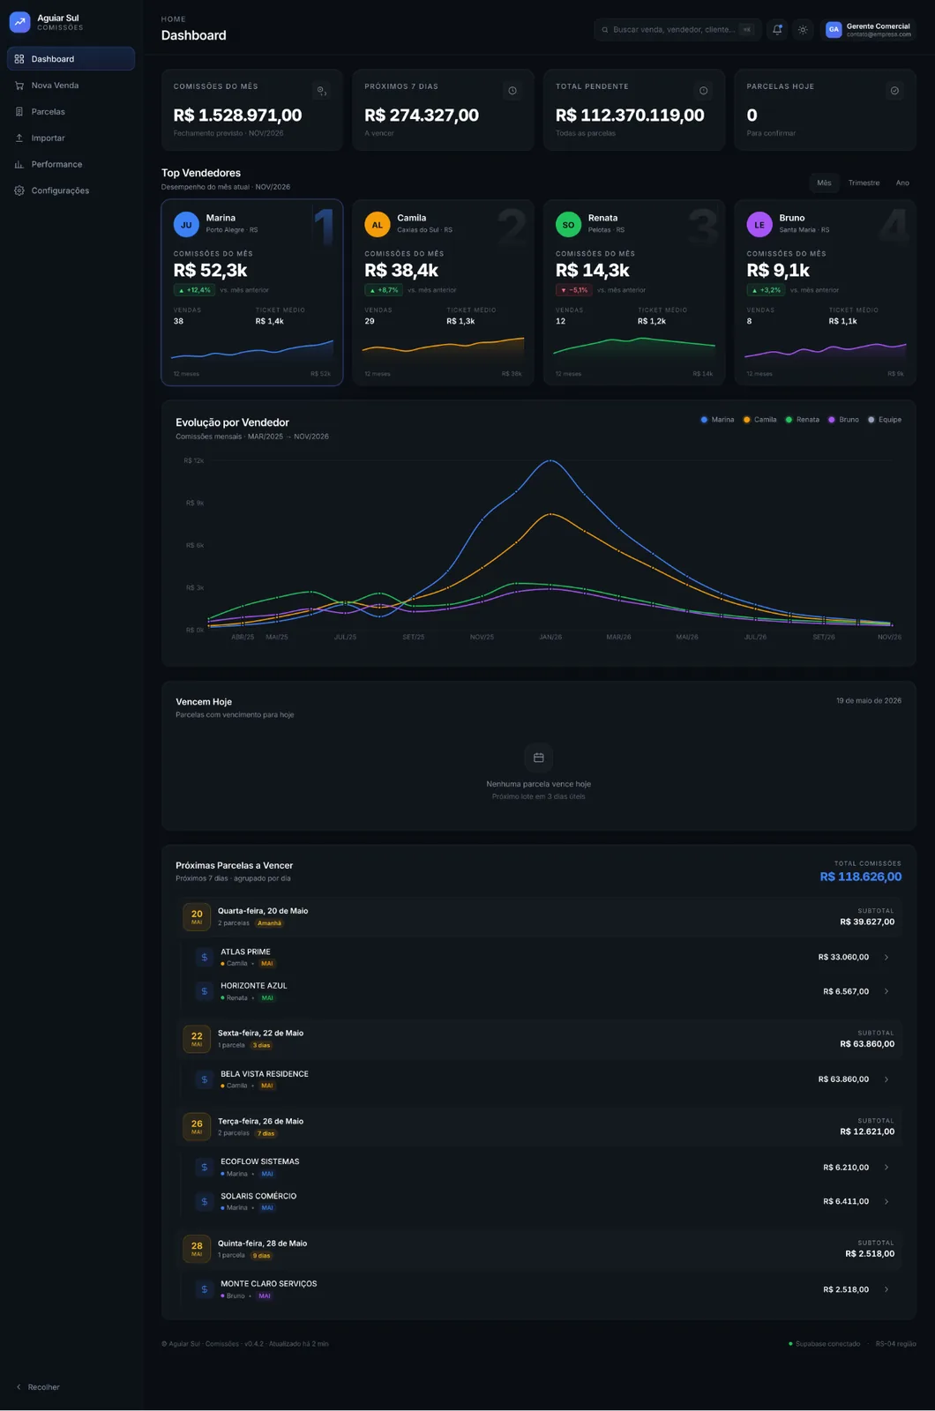Click the dollar icon beside ATLAS PRIME
935x1411 pixels.
pyautogui.click(x=204, y=957)
